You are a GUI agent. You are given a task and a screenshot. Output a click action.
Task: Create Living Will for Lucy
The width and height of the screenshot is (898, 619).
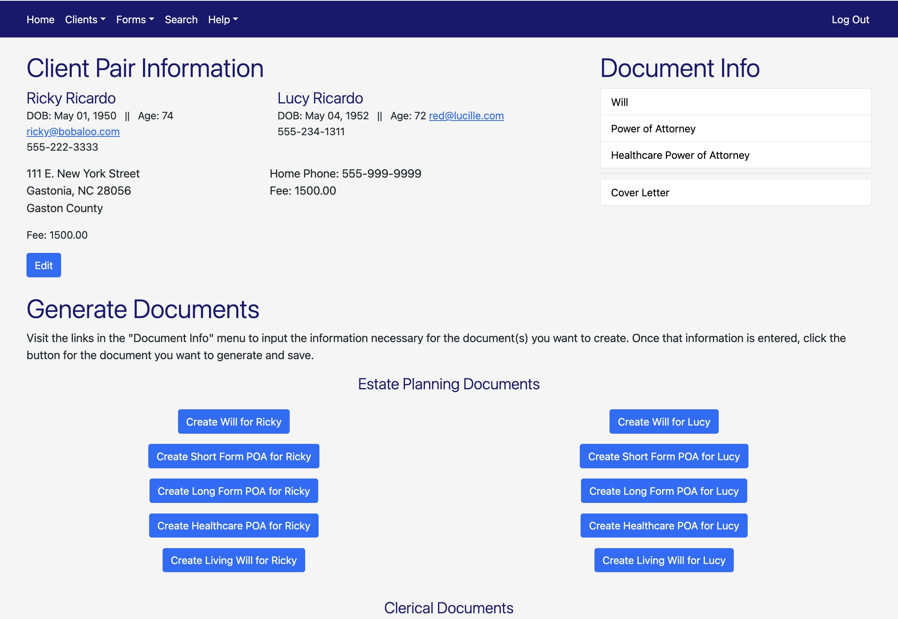[x=664, y=560]
